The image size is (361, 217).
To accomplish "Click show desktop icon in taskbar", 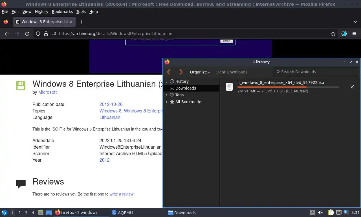I will pyautogui.click(x=49, y=212).
